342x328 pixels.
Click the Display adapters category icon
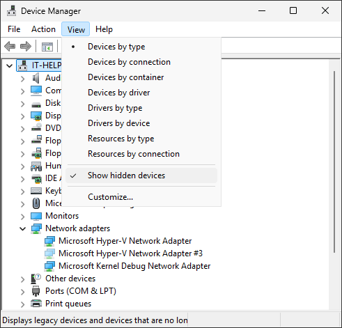coord(36,116)
